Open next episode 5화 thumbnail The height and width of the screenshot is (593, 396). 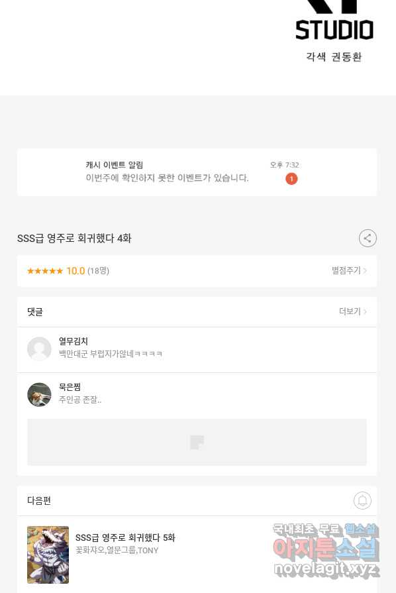pos(48,555)
